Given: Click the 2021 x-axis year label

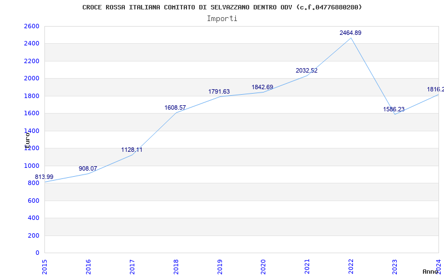Looking at the screenshot, I should [x=307, y=267].
